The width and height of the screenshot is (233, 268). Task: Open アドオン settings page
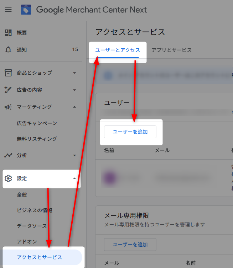pos(27,241)
